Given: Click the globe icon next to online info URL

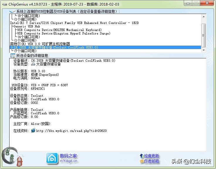Looking at the screenshot, I should [33, 130].
